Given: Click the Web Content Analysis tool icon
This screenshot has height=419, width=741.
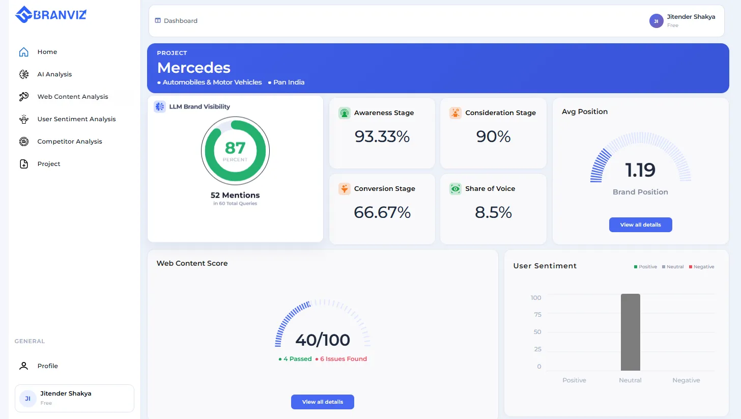Looking at the screenshot, I should [23, 97].
